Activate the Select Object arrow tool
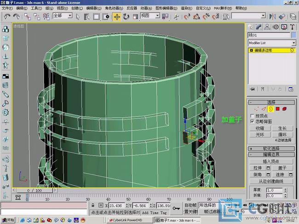 pos(77,16)
